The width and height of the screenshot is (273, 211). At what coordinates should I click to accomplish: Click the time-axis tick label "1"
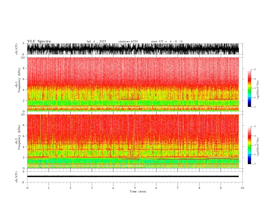click(x=49, y=188)
